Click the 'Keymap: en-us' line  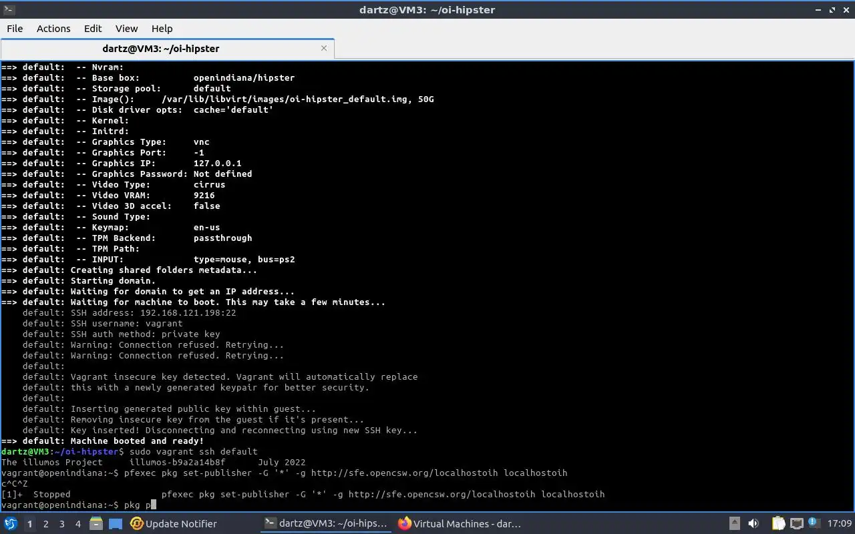[110, 228]
